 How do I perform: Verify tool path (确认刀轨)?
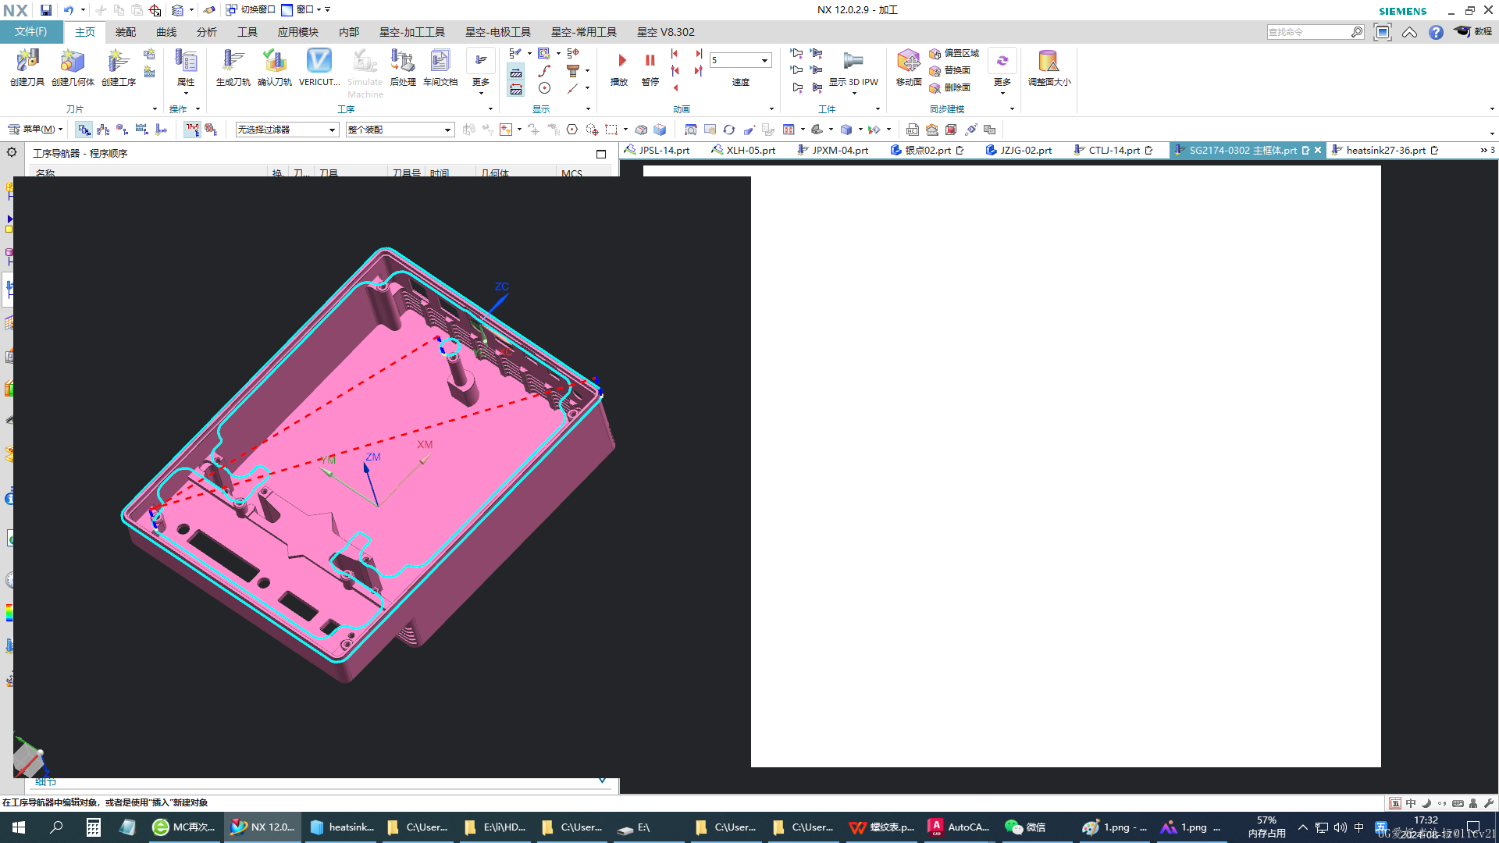[x=275, y=67]
